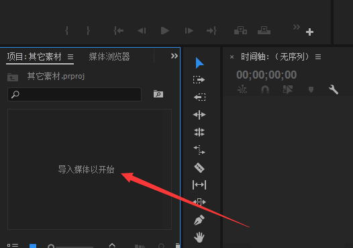This screenshot has height=248, width=353.
Task: Select the Track Select Backward tool
Action: pos(199,97)
